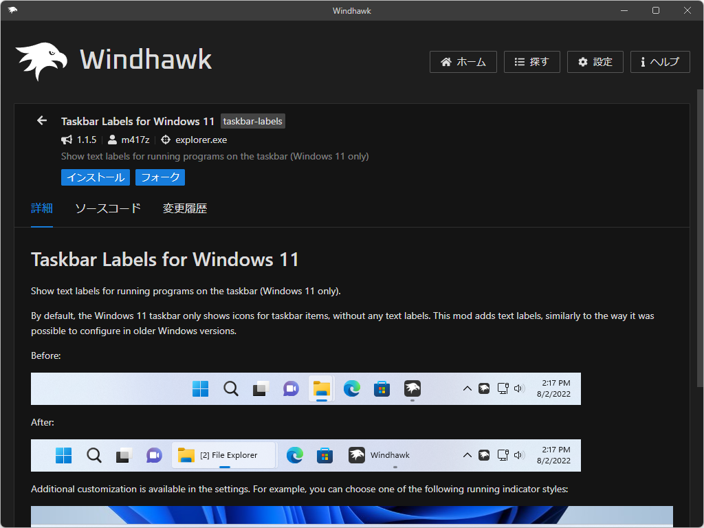Switch to the 詳細 (Details) tab
The height and width of the screenshot is (528, 704).
42,208
